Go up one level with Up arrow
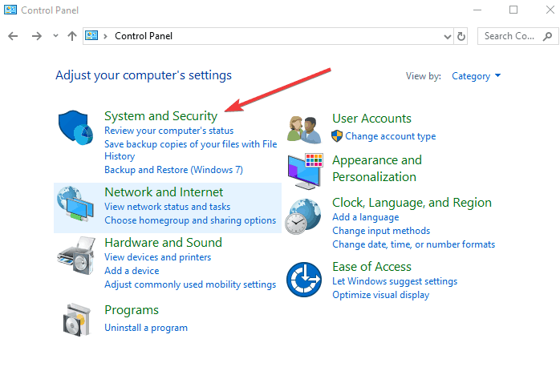560x367 pixels. coord(72,36)
